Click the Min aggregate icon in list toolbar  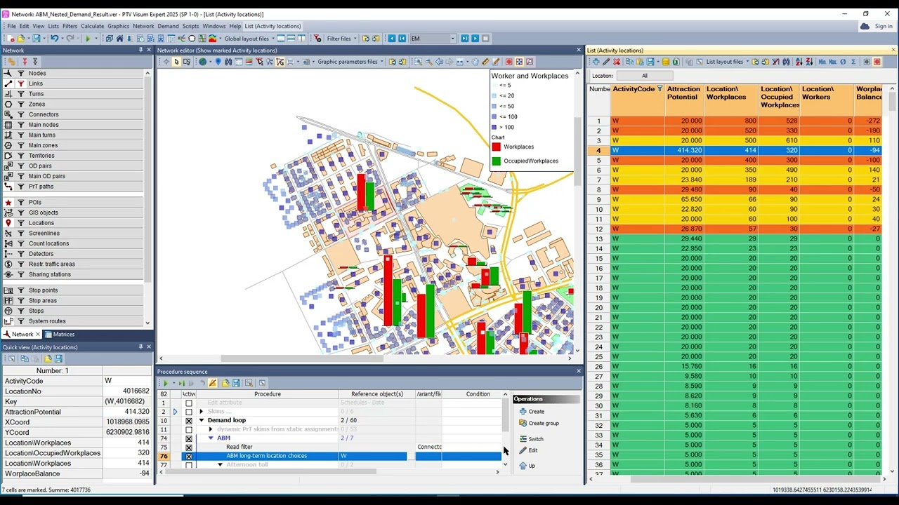(822, 62)
